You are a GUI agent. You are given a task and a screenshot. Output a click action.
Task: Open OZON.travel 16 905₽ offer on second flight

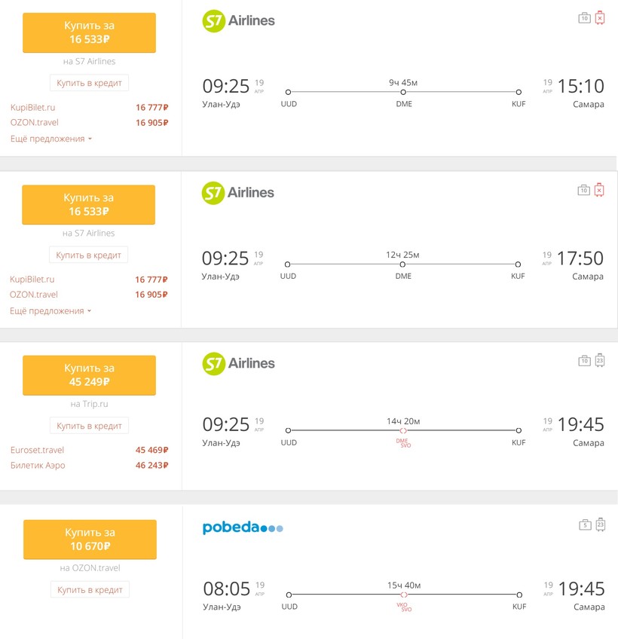(x=34, y=295)
